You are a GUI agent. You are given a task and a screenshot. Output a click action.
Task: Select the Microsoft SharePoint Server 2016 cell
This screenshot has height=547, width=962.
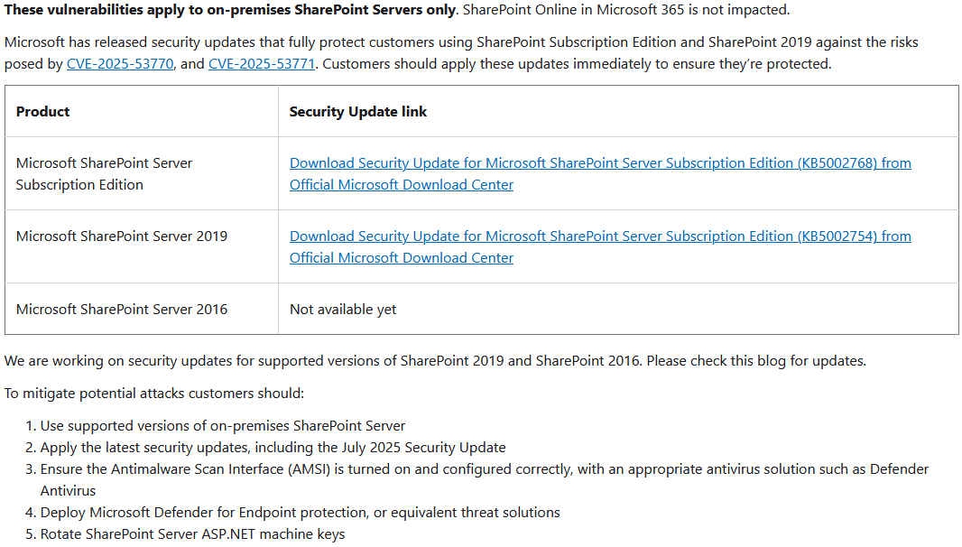[x=122, y=310]
